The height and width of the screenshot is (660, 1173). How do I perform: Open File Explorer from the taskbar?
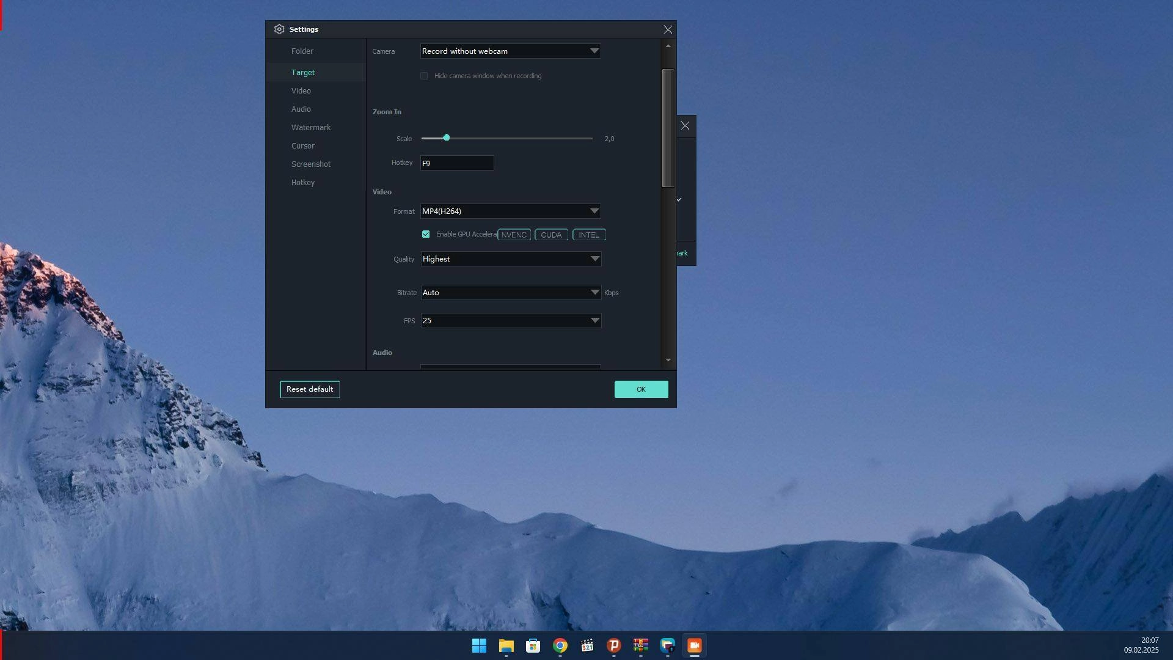[506, 645]
